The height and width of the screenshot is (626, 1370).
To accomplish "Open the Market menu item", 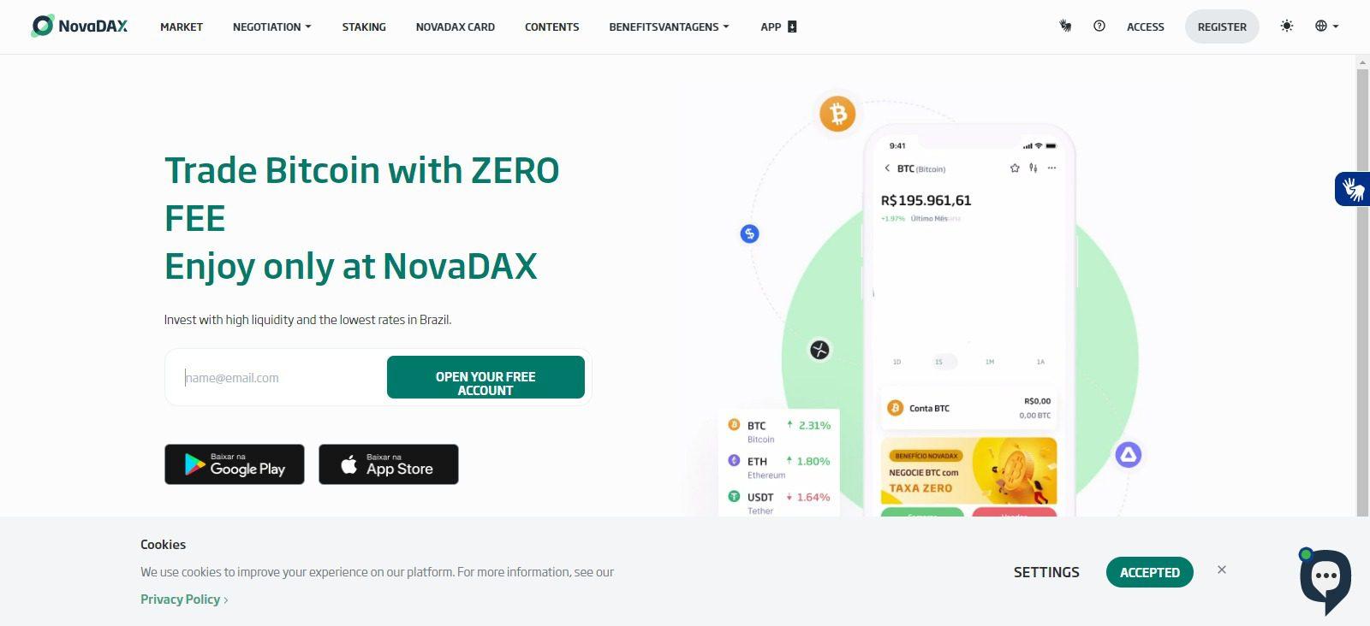I will tap(182, 27).
